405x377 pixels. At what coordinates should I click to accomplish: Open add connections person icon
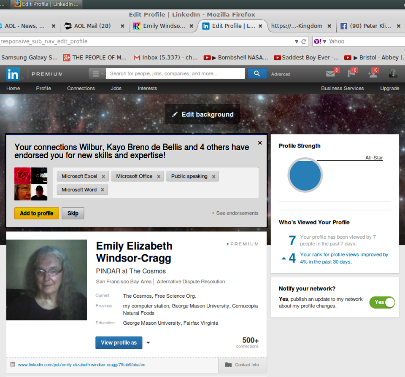pos(373,74)
